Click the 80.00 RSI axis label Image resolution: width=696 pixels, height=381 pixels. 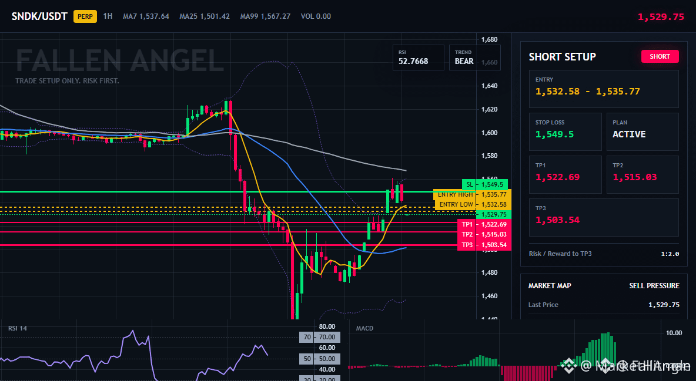pyautogui.click(x=327, y=326)
